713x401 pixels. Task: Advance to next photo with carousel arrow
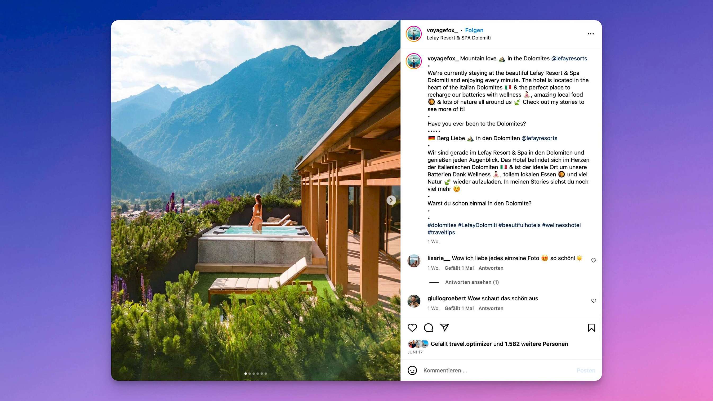coord(391,200)
